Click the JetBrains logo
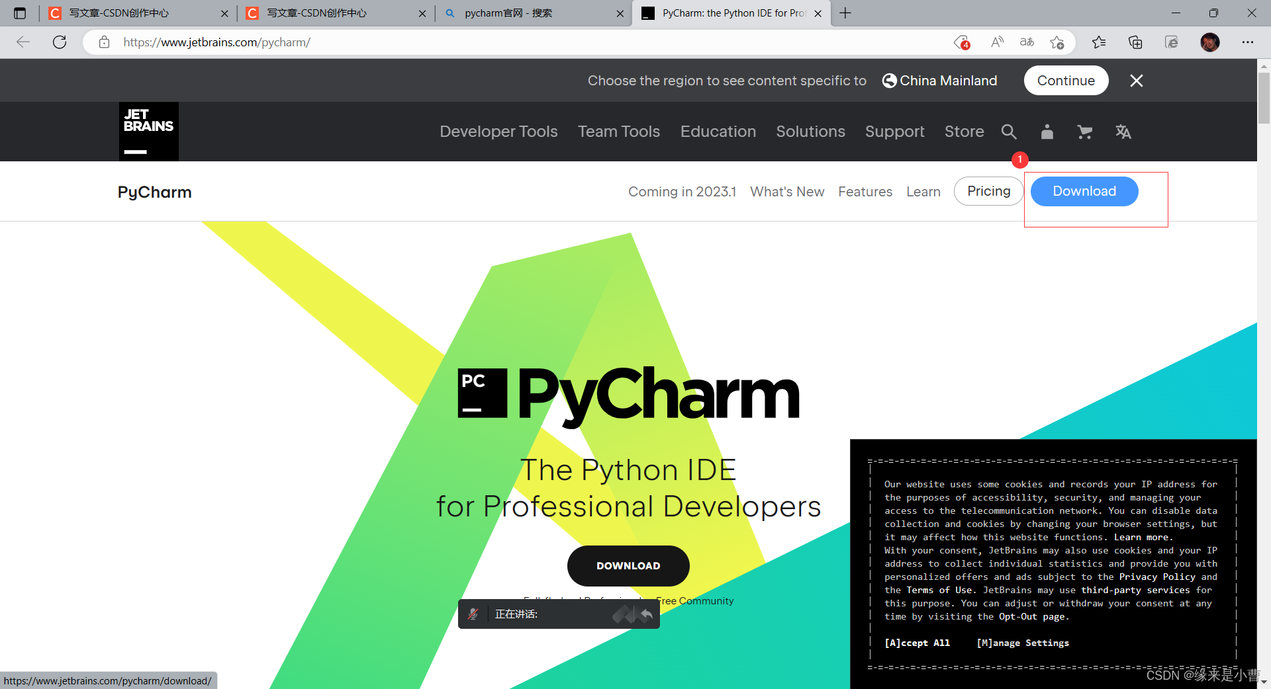 click(148, 131)
